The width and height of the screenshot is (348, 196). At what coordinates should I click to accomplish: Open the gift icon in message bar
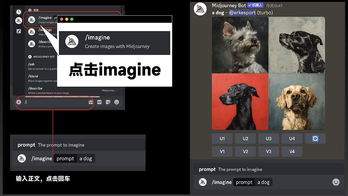[x=91, y=102]
